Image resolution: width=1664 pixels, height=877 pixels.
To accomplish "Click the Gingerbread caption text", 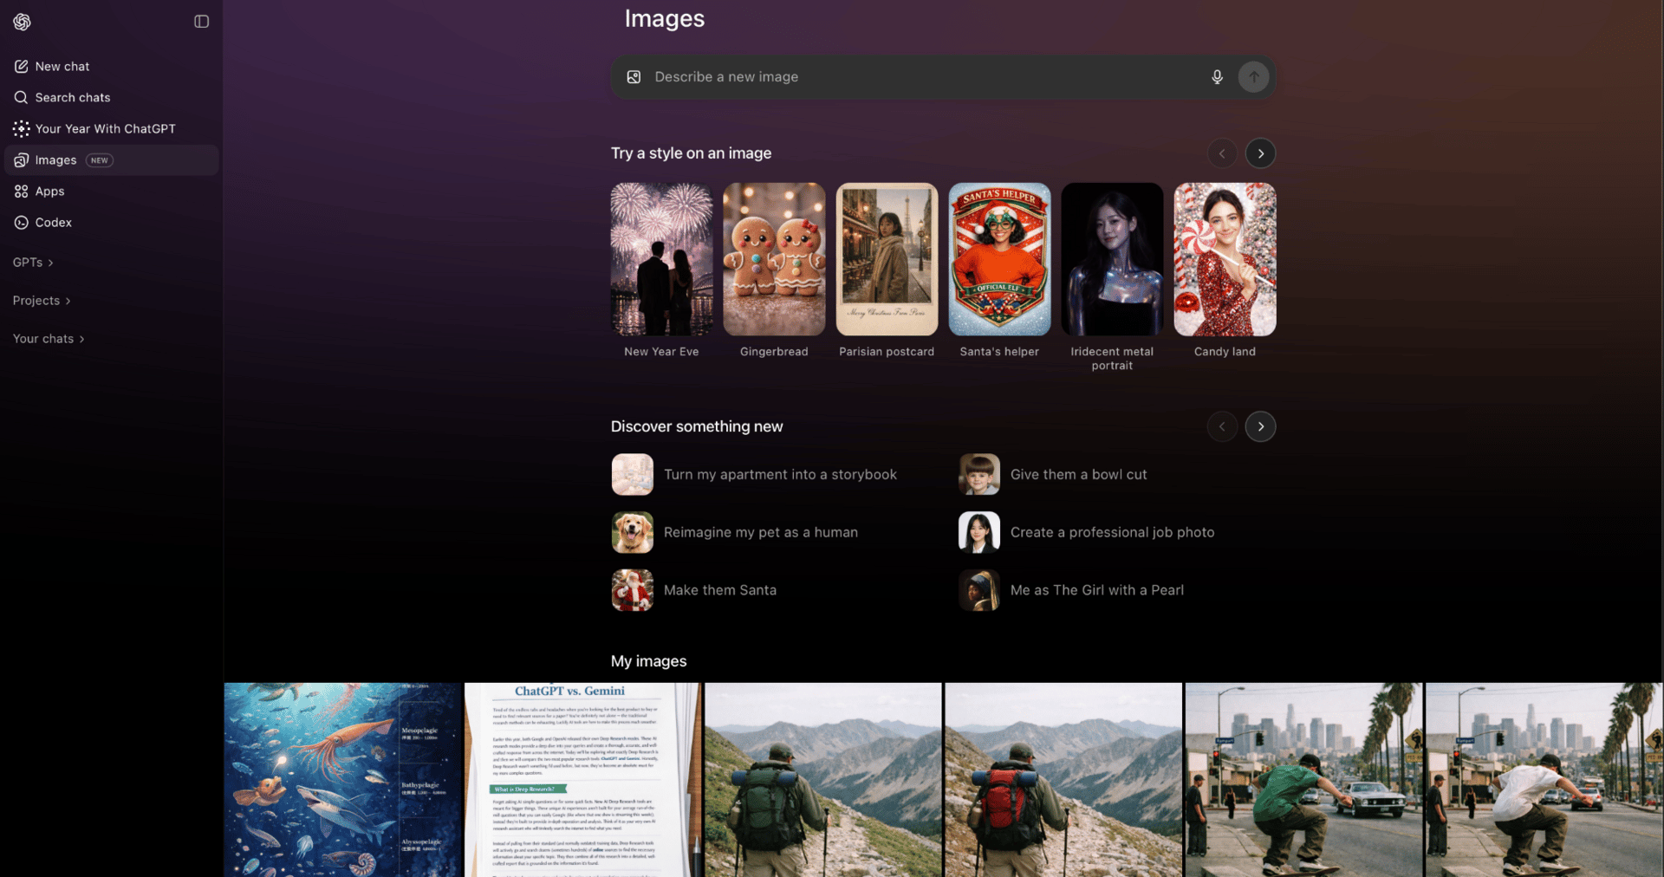I will point(774,352).
